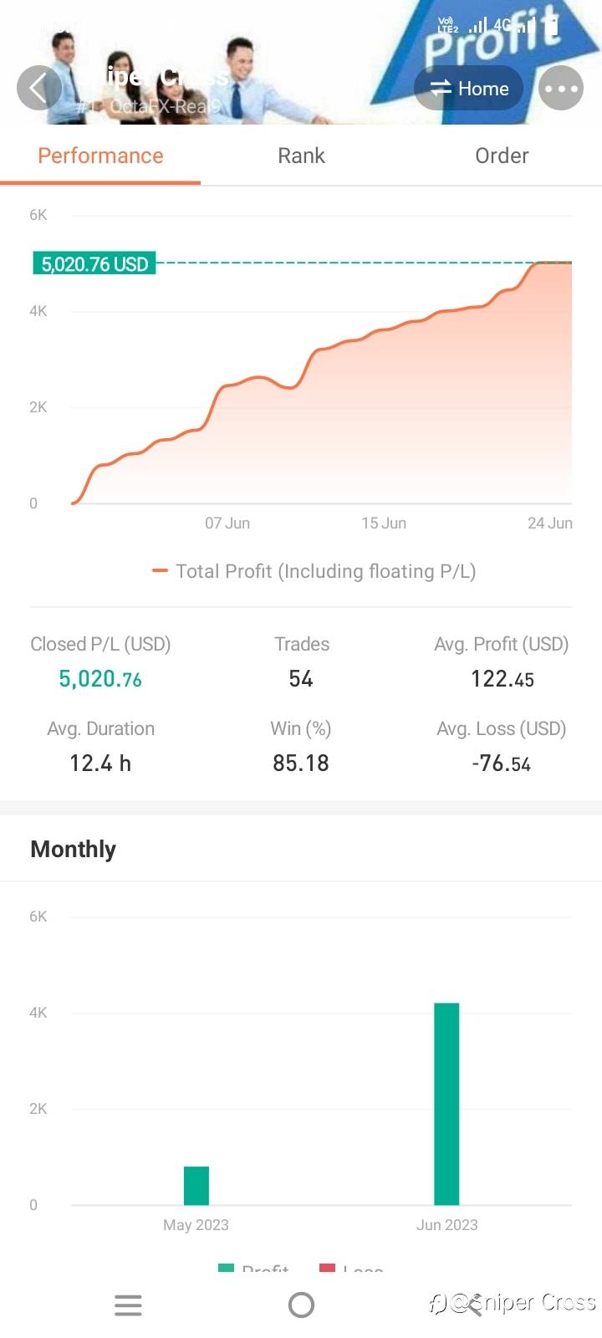Tap the swap arrows icon beside Home

[440, 88]
